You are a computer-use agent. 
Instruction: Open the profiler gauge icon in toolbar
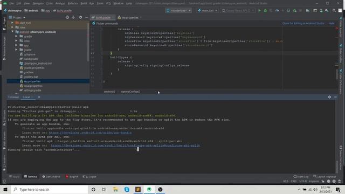tap(277, 11)
